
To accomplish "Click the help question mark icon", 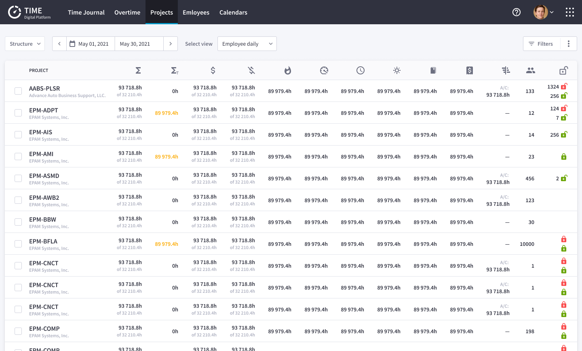I will click(x=516, y=12).
